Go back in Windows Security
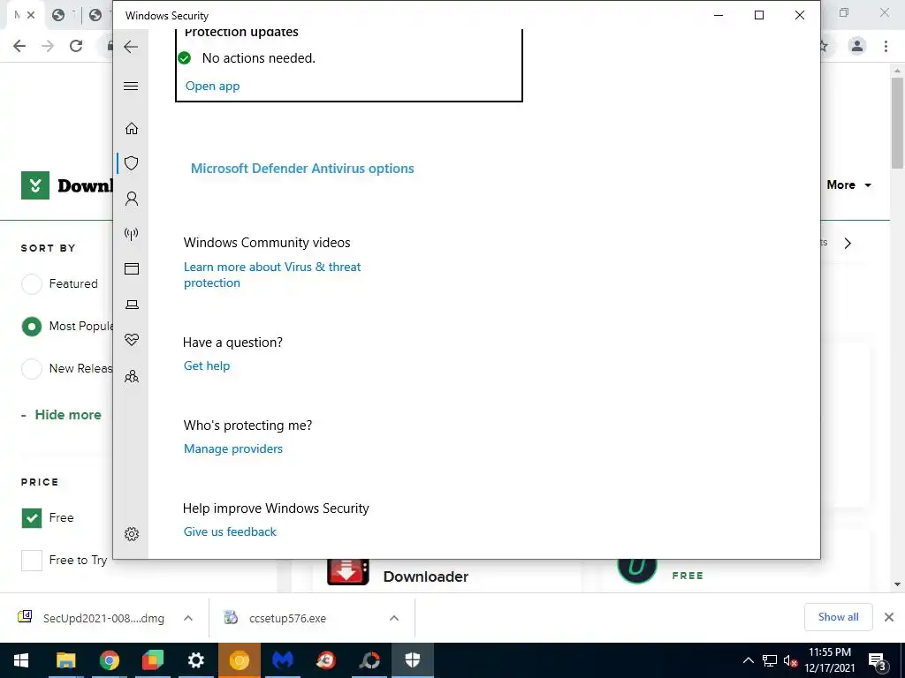 [x=131, y=47]
